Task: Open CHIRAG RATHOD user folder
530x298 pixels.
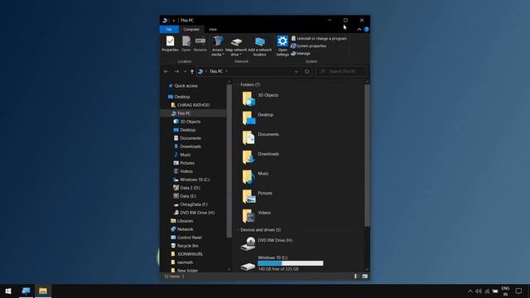Action: coord(190,105)
